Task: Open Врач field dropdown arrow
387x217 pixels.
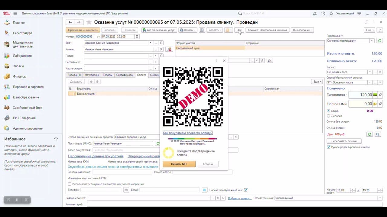Action: click(151, 43)
